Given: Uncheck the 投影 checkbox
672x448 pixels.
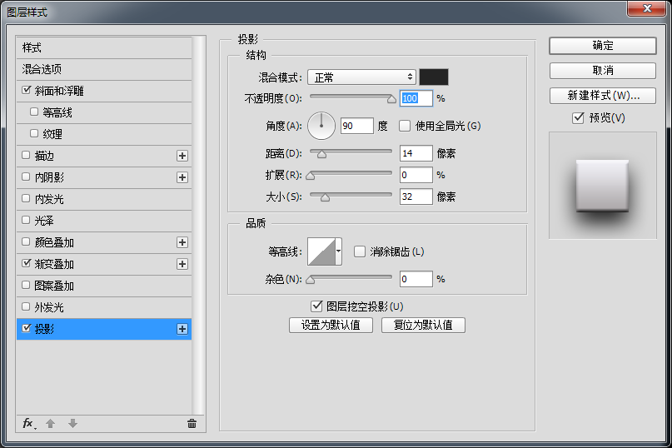Looking at the screenshot, I should pyautogui.click(x=26, y=328).
